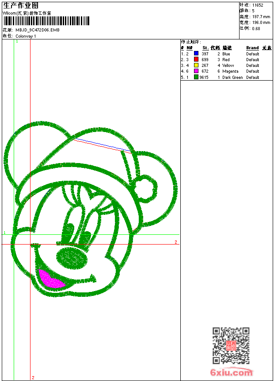Select stitch count 9615 in Dark Green row
274x381 pixels.
coord(204,78)
